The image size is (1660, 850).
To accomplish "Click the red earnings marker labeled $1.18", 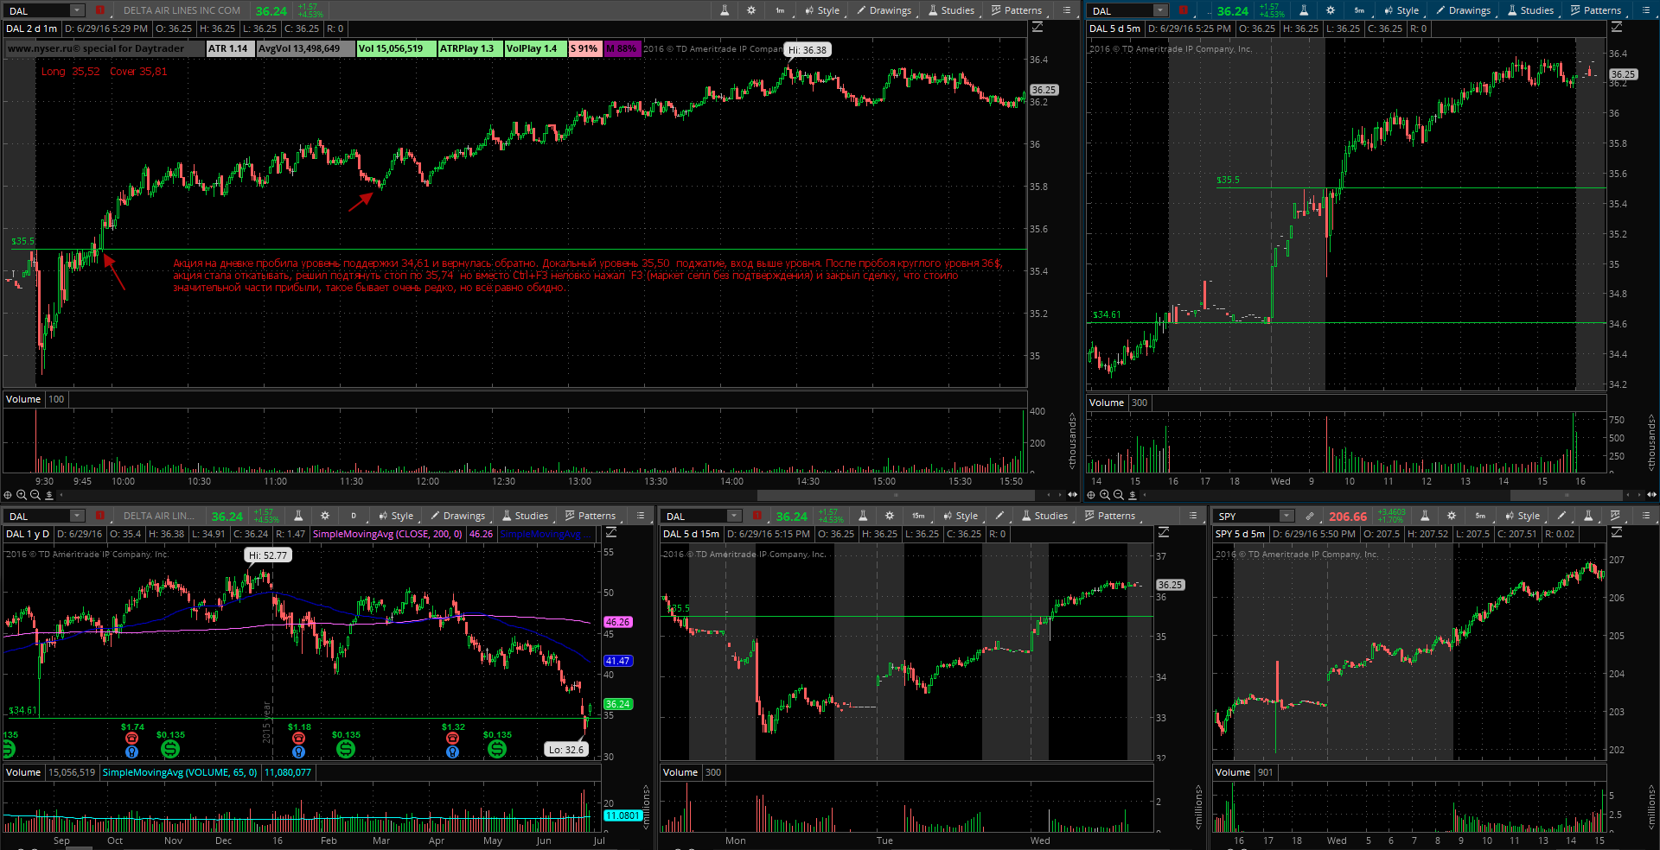I will click(298, 739).
